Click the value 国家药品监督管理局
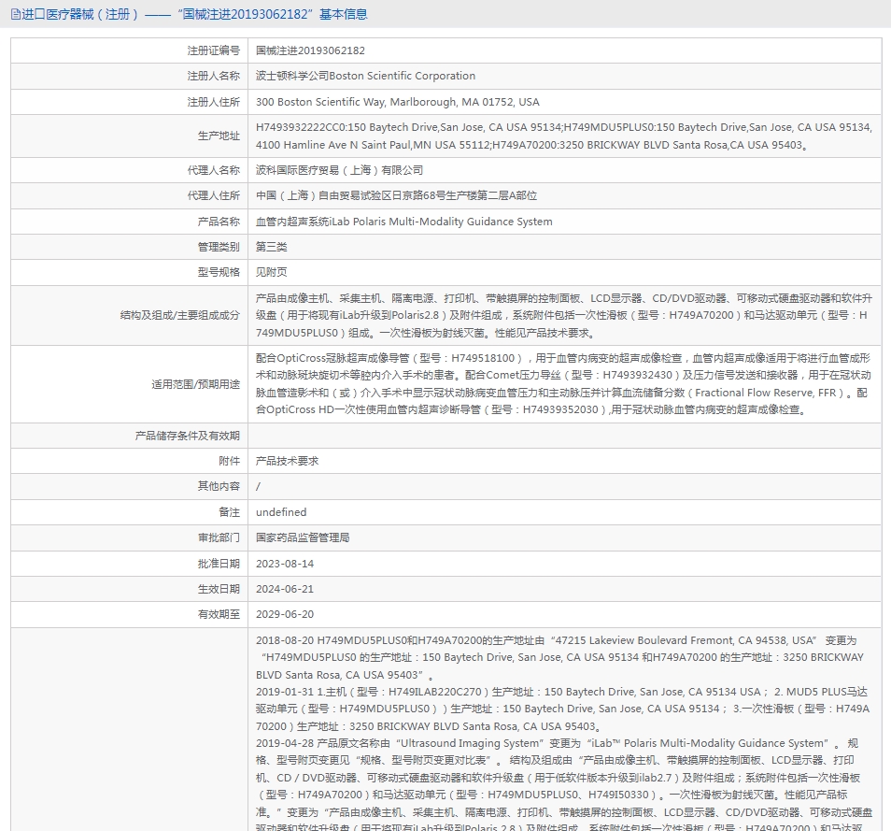This screenshot has height=831, width=891. pyautogui.click(x=303, y=538)
